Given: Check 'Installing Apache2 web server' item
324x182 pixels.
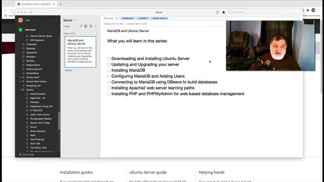Looking at the screenshot, I should (109, 88).
